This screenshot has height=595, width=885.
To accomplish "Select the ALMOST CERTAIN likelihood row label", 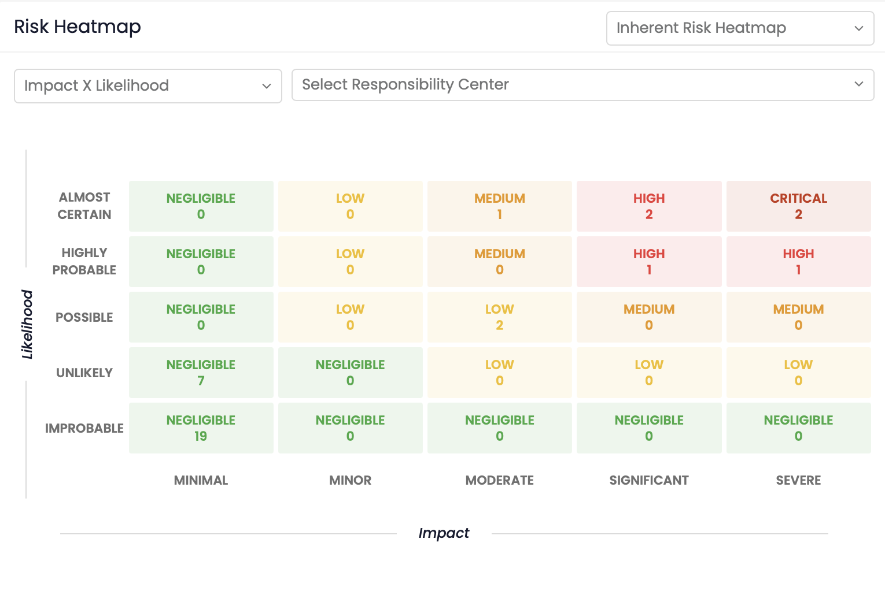I will [x=84, y=206].
